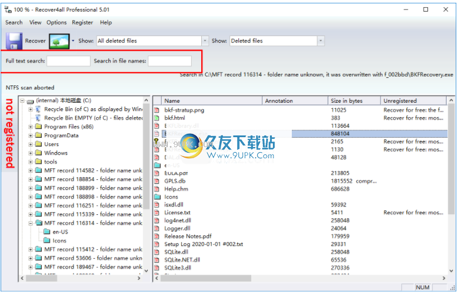The image size is (458, 292).
Task: Select the Recycle Bin EMPTY tree item
Action: click(x=93, y=118)
